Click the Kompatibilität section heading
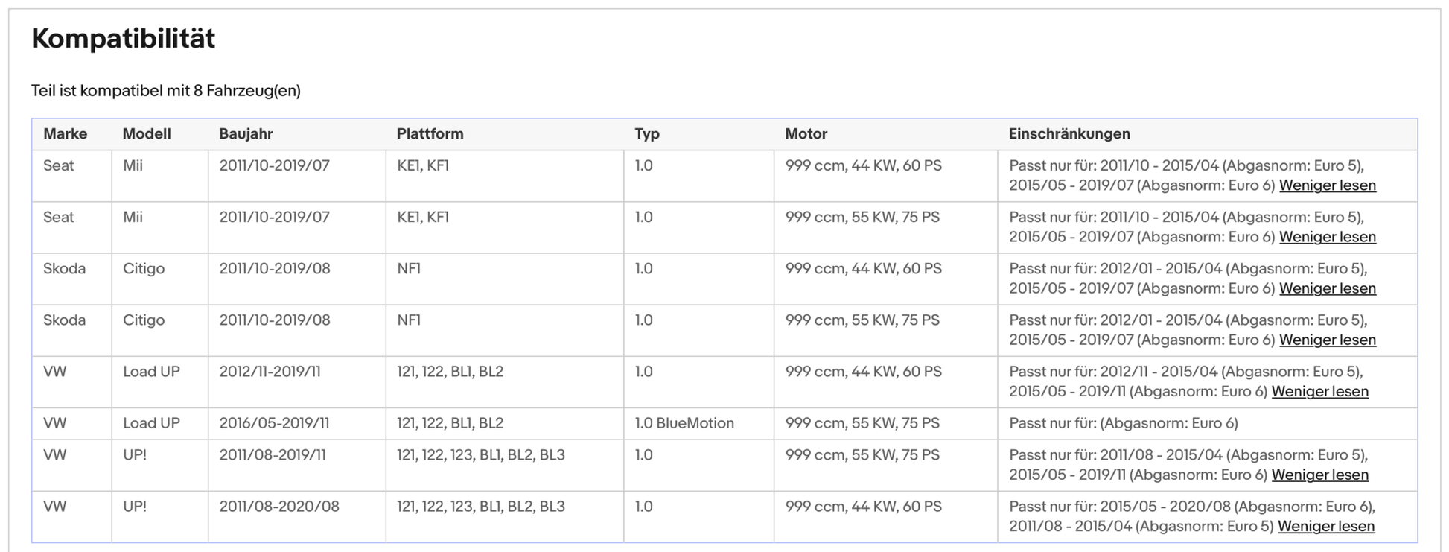The height and width of the screenshot is (552, 1449). click(123, 39)
